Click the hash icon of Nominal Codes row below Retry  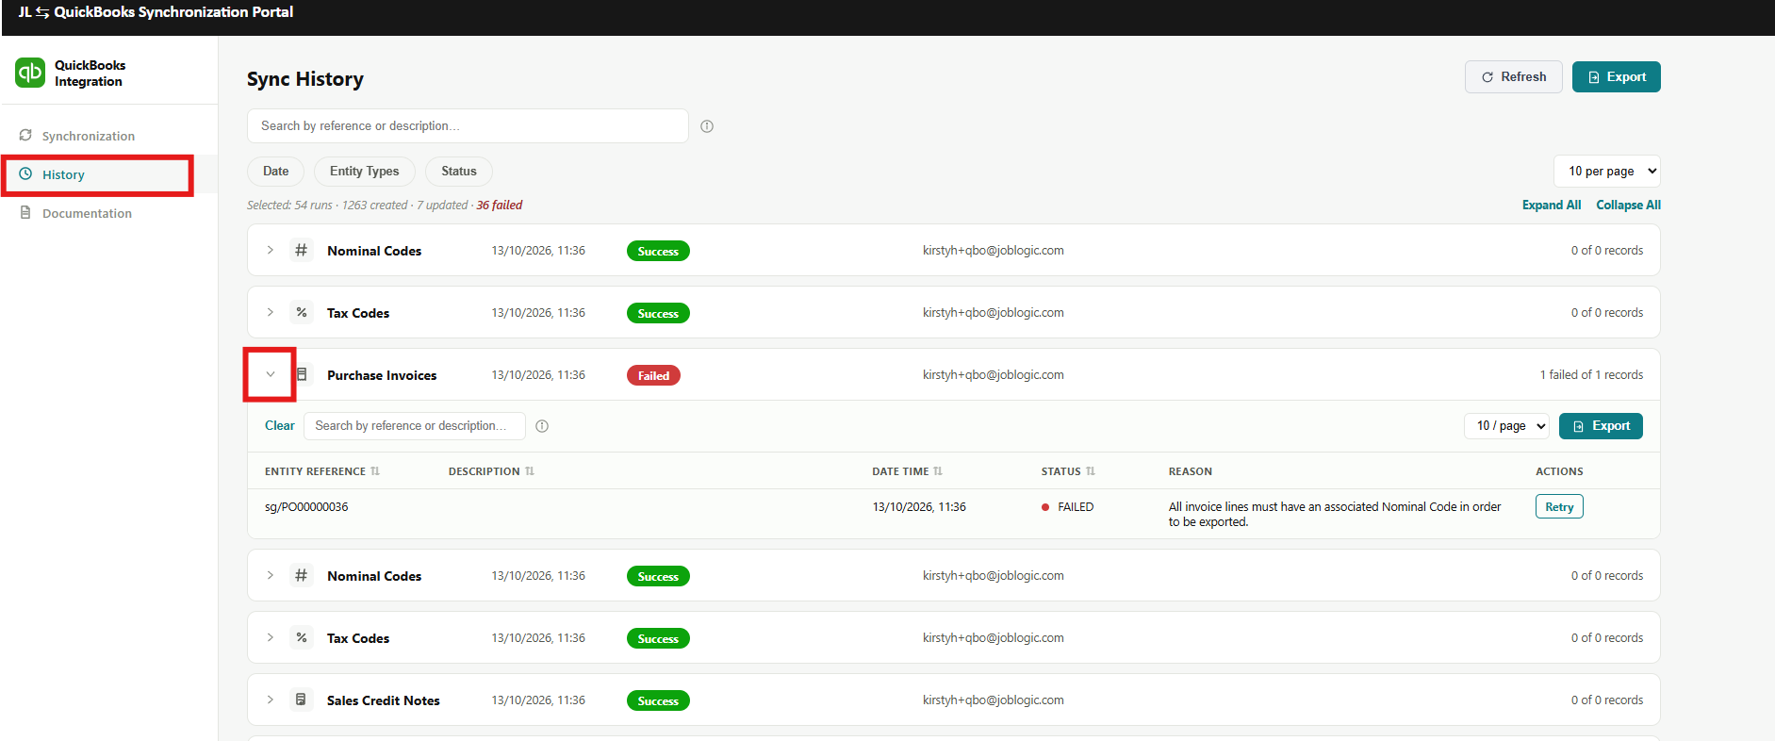pos(302,575)
